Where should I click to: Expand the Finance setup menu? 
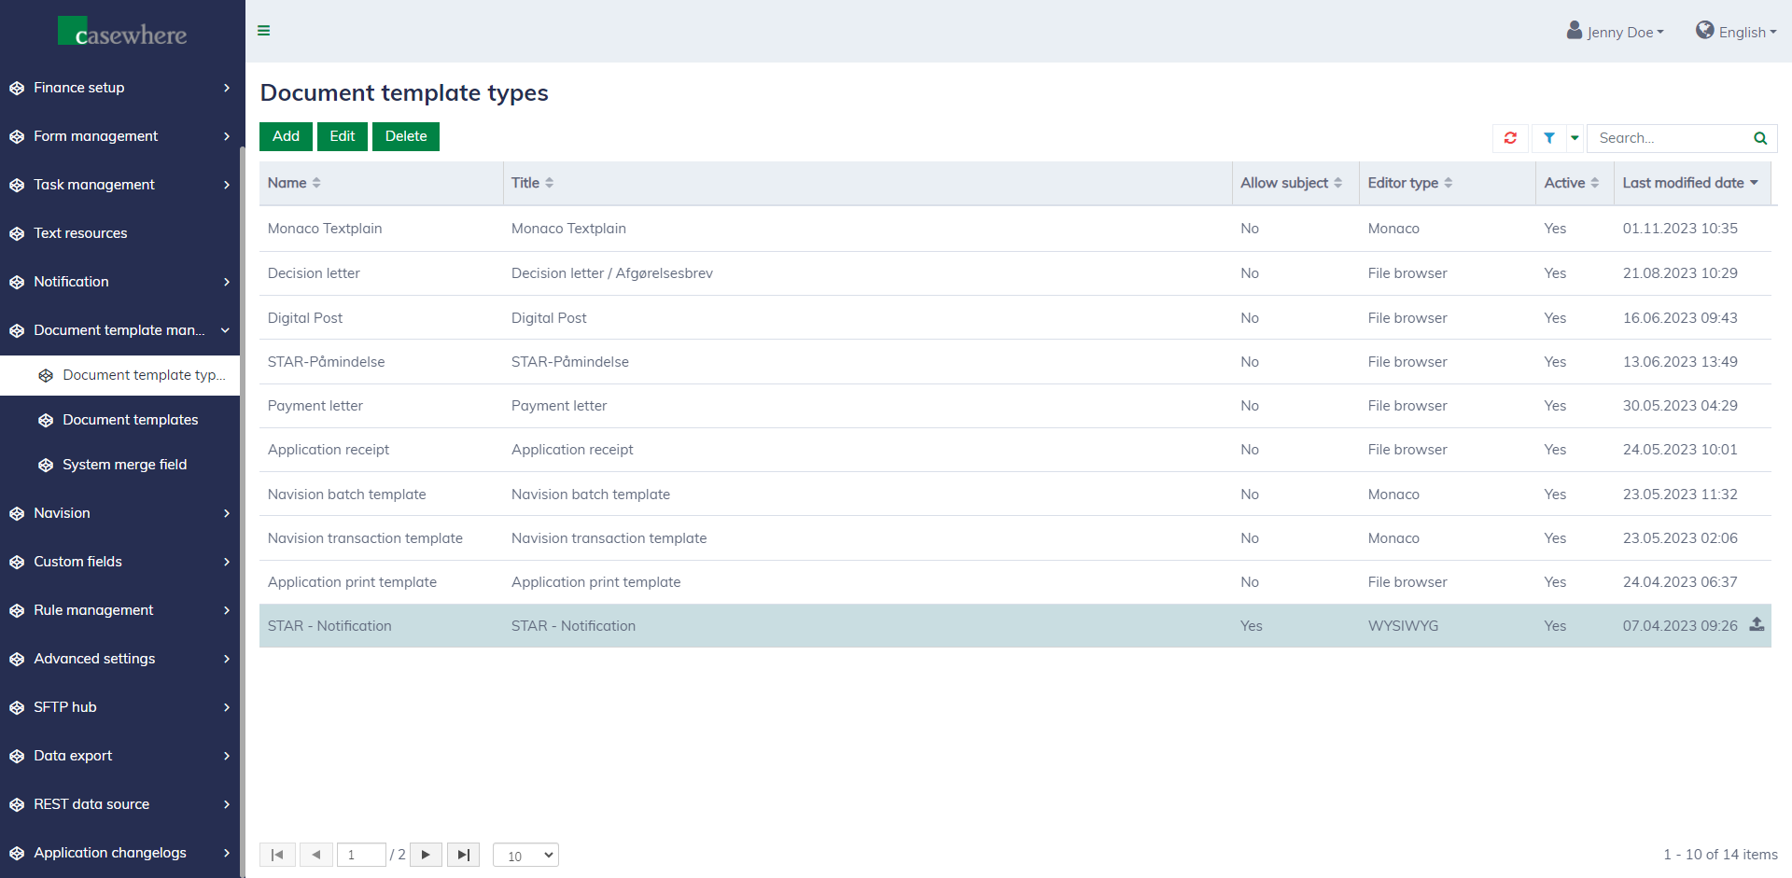tap(119, 88)
